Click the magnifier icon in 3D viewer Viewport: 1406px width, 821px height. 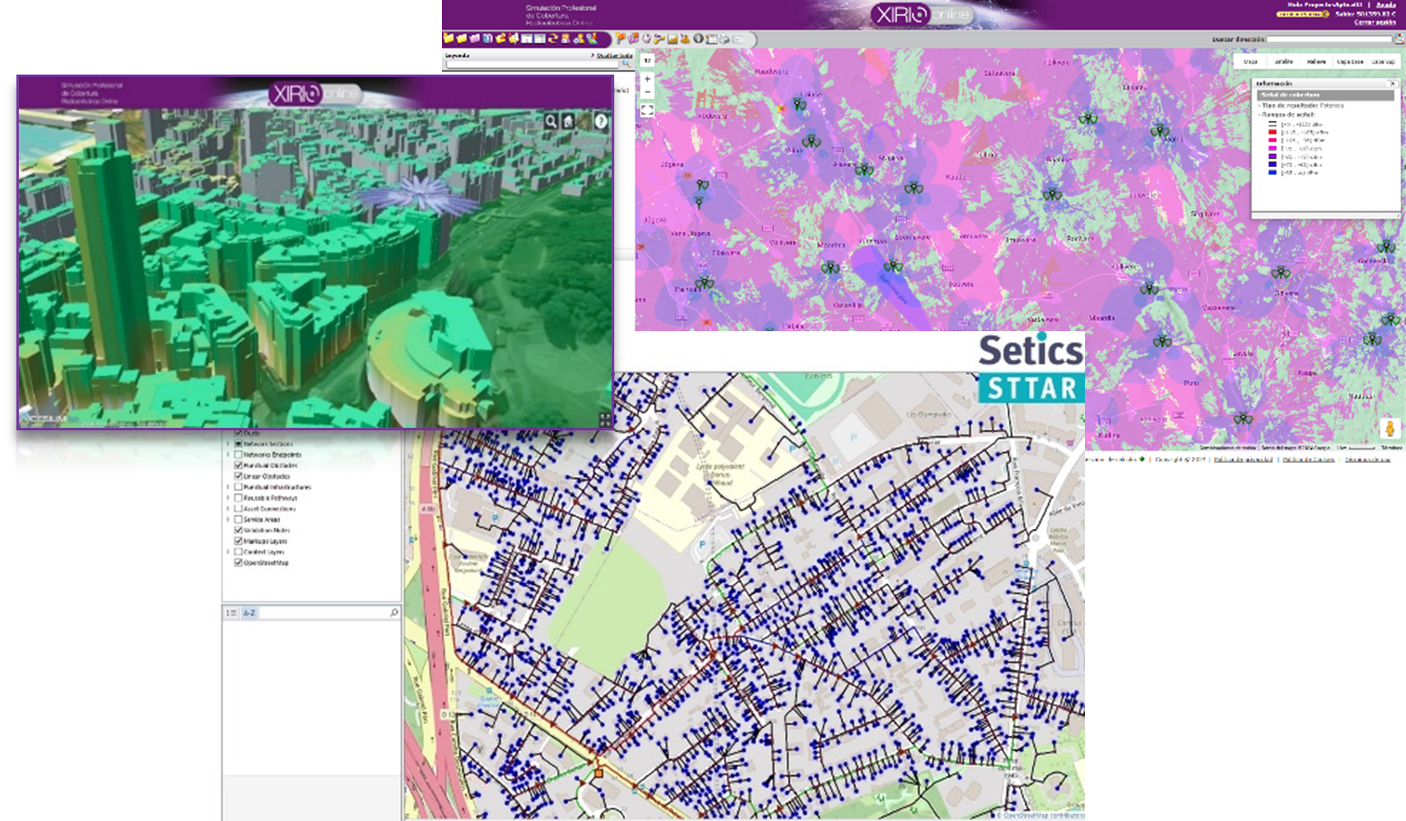551,121
